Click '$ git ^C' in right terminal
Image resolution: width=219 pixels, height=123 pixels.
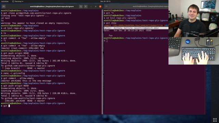pos(109,13)
